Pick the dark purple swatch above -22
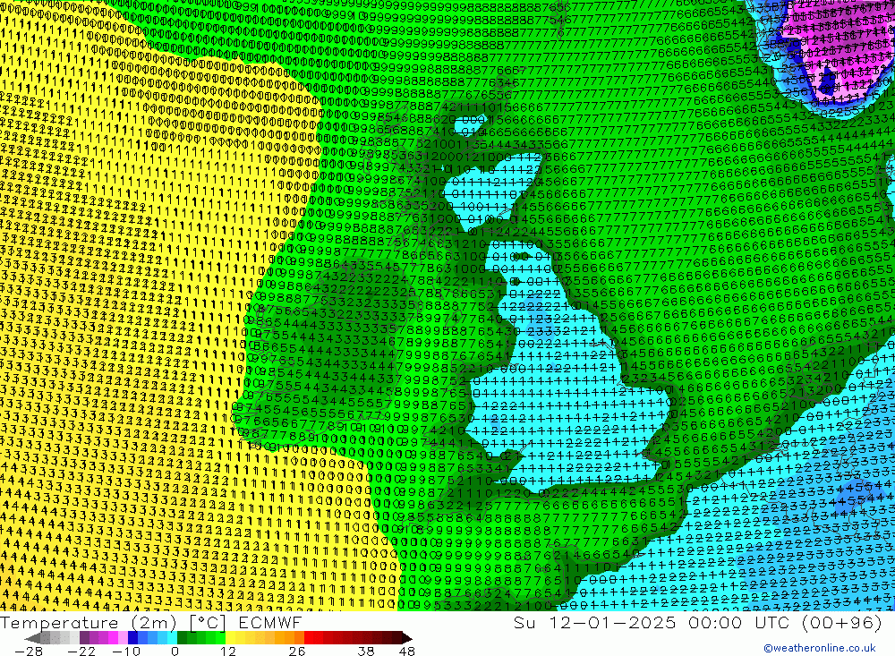 [84, 638]
